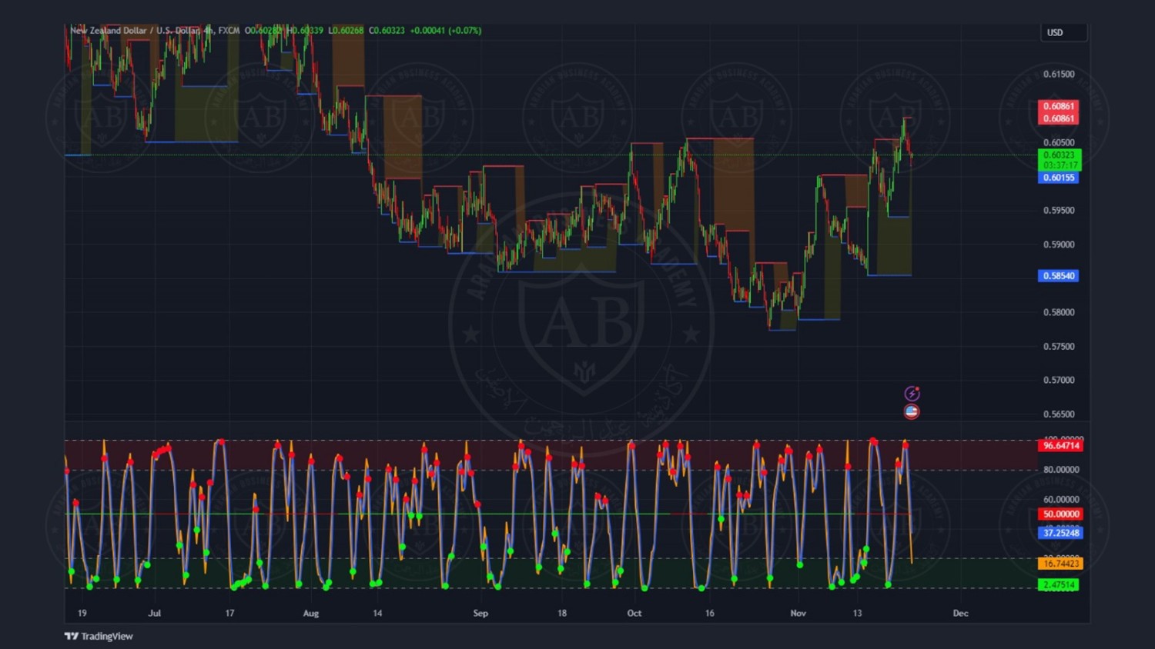Click the green 0.60323 current price label

click(1058, 160)
